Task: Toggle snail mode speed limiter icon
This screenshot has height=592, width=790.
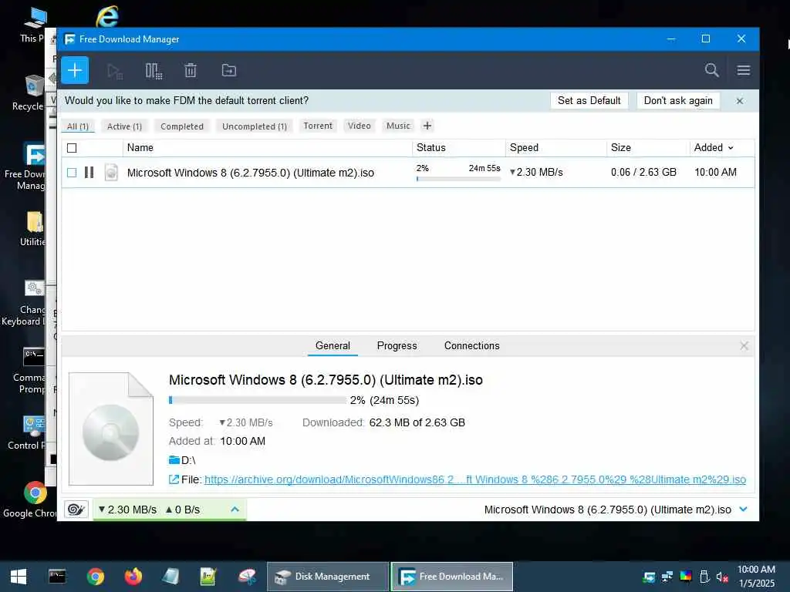Action: [76, 510]
